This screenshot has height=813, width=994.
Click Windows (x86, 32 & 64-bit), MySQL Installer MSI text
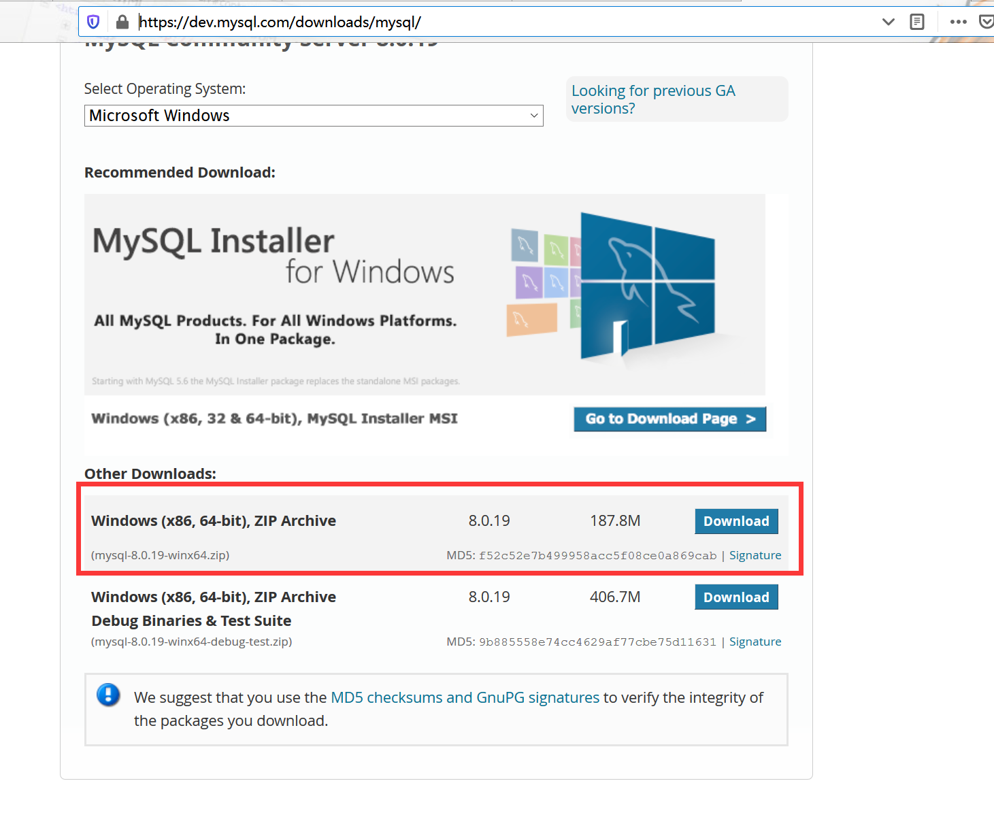pyautogui.click(x=275, y=418)
